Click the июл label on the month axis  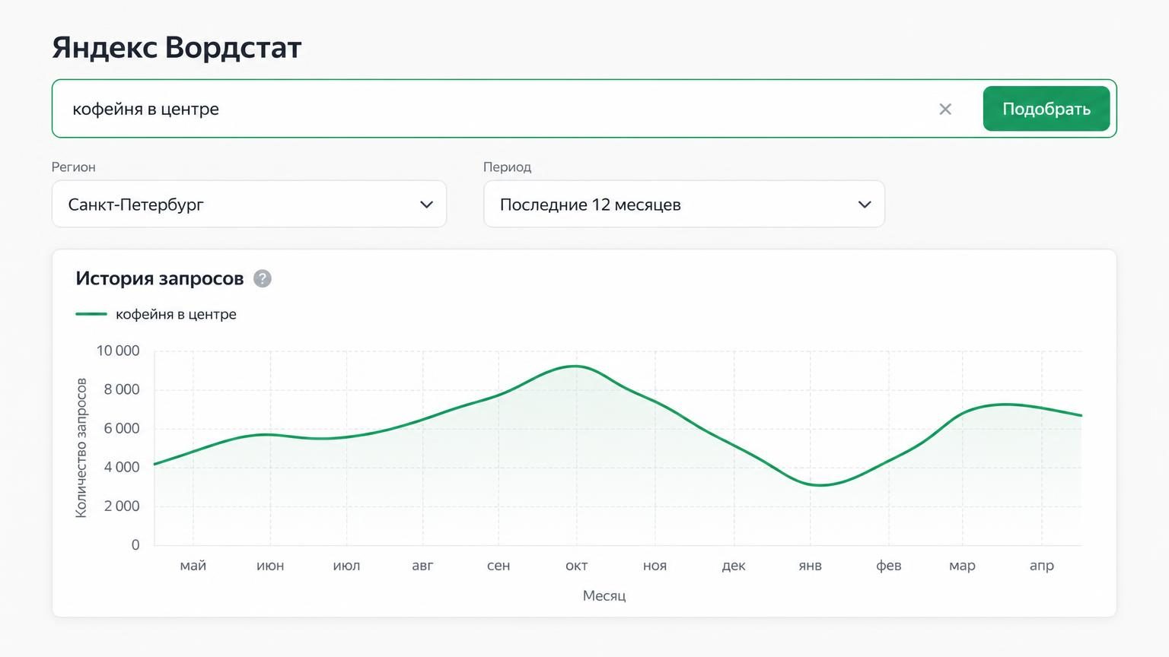346,566
